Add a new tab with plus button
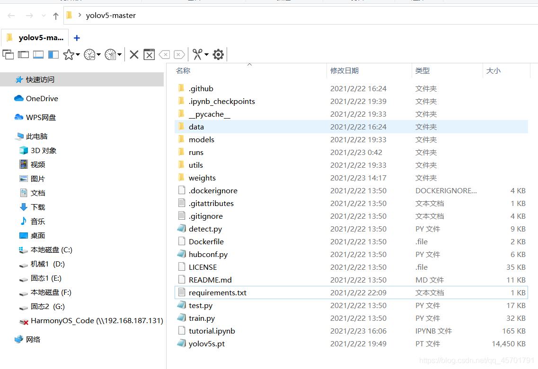Viewport: 538px width, 369px height. click(77, 38)
